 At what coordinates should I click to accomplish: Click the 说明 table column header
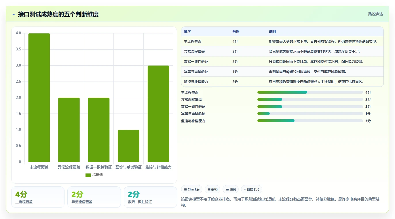(272, 32)
